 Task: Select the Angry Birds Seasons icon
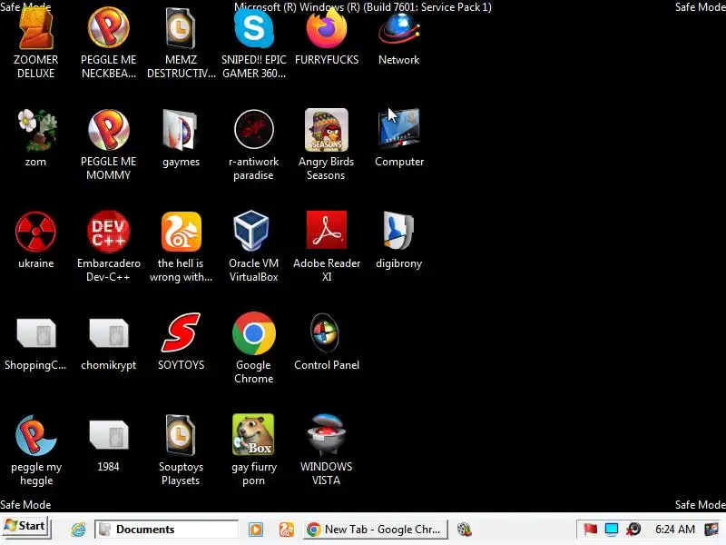coord(327,130)
